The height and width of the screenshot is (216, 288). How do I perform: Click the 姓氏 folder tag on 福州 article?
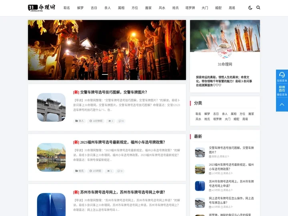[79, 171]
